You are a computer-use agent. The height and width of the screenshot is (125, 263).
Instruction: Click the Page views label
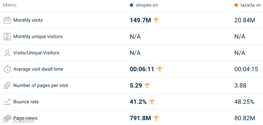[25, 118]
